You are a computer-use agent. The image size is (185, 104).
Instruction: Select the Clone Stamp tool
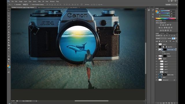point(9,32)
